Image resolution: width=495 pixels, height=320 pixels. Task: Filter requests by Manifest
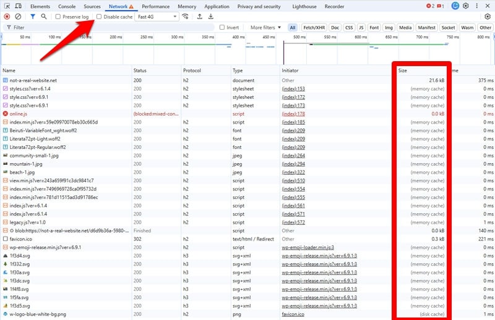click(x=426, y=27)
